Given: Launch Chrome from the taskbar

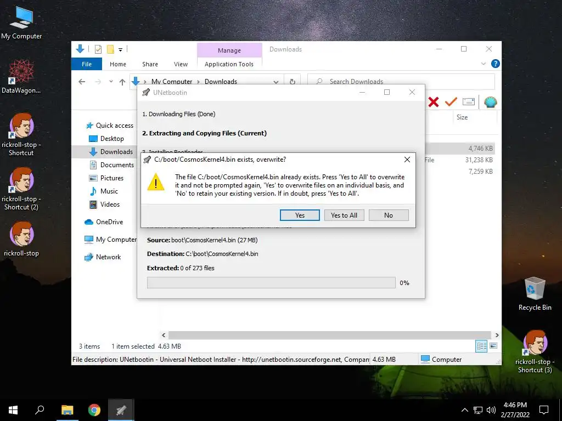Looking at the screenshot, I should (94, 410).
